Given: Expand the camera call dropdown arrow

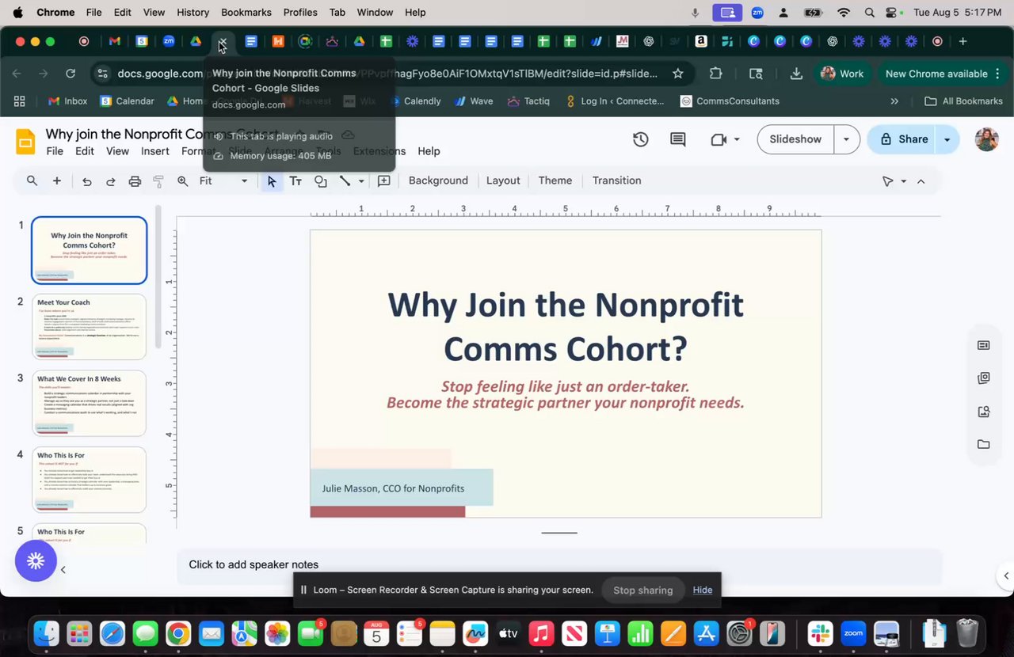Looking at the screenshot, I should pos(737,139).
